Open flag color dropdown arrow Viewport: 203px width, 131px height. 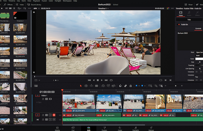point(139,86)
